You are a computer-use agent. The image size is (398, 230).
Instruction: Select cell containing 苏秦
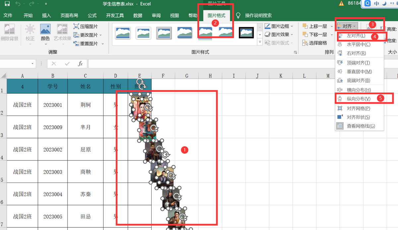click(85, 194)
